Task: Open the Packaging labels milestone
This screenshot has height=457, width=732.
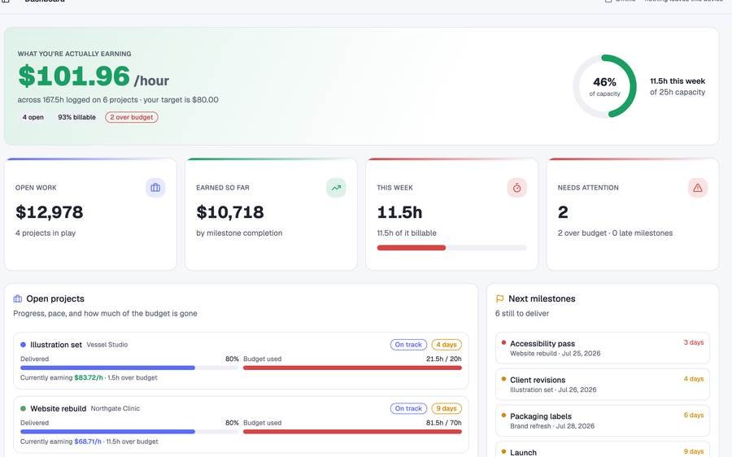Action: [602, 421]
